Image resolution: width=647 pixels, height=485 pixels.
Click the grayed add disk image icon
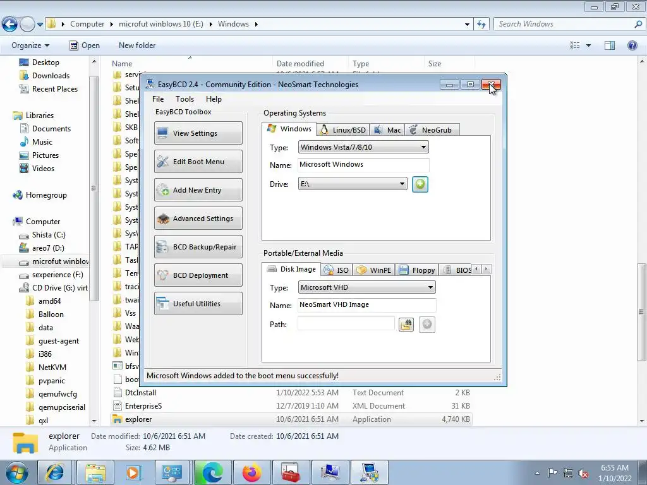coord(427,325)
